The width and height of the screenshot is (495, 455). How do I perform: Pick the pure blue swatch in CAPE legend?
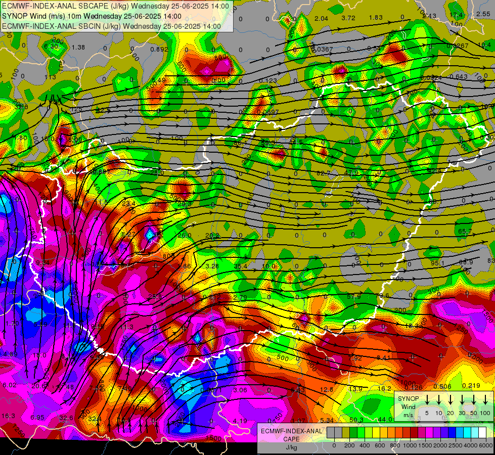(x=452, y=432)
